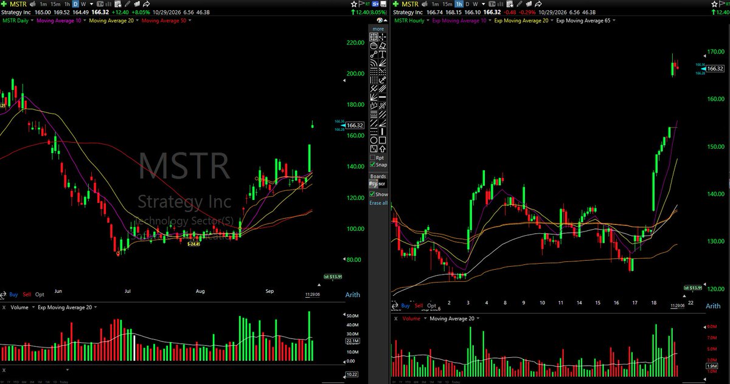Screen dimensions: 730x384
Task: Click Arith scale button on daily chart
Action: tap(352, 295)
